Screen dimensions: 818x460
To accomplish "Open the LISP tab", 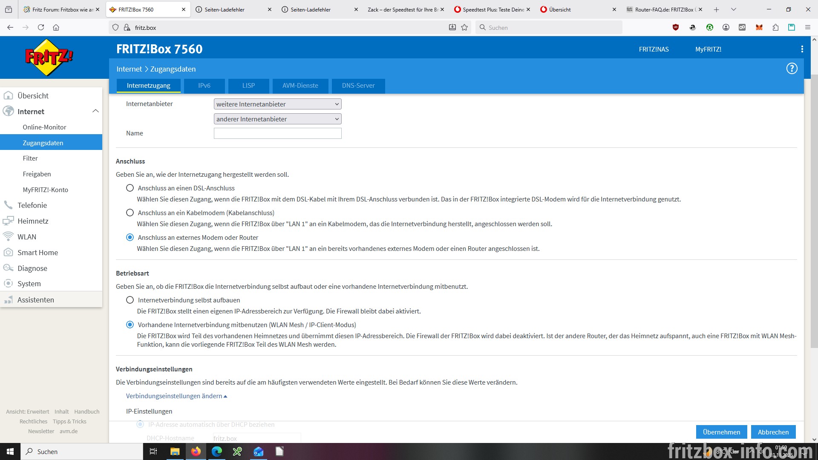I will pyautogui.click(x=248, y=86).
